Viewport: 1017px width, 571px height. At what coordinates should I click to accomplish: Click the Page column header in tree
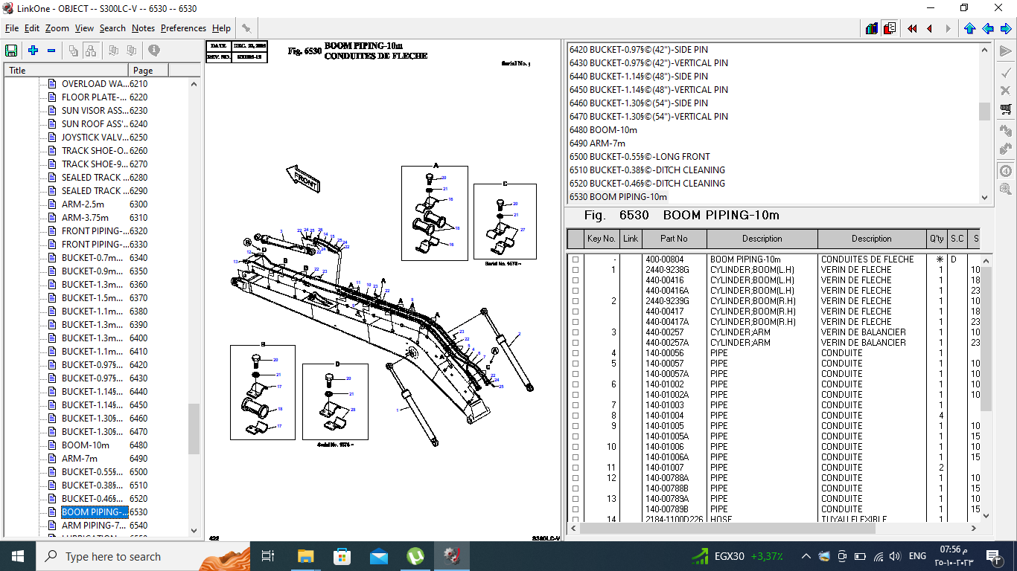[149, 70]
